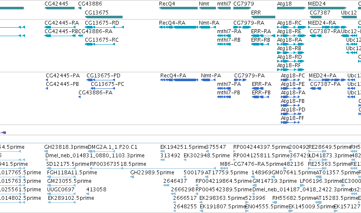Click protein RecQ4-PA
The width and height of the screenshot is (361, 213).
point(179,80)
